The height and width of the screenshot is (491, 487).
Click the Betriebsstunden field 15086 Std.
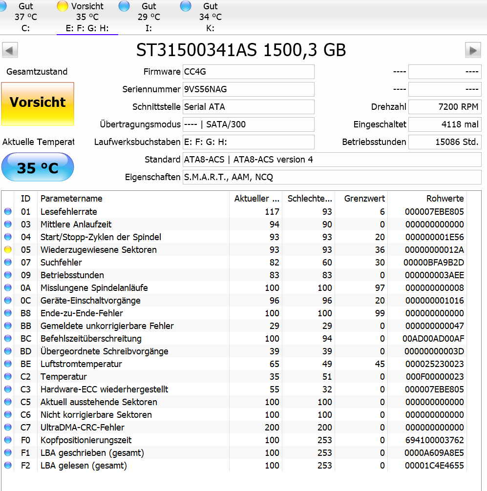coord(445,142)
